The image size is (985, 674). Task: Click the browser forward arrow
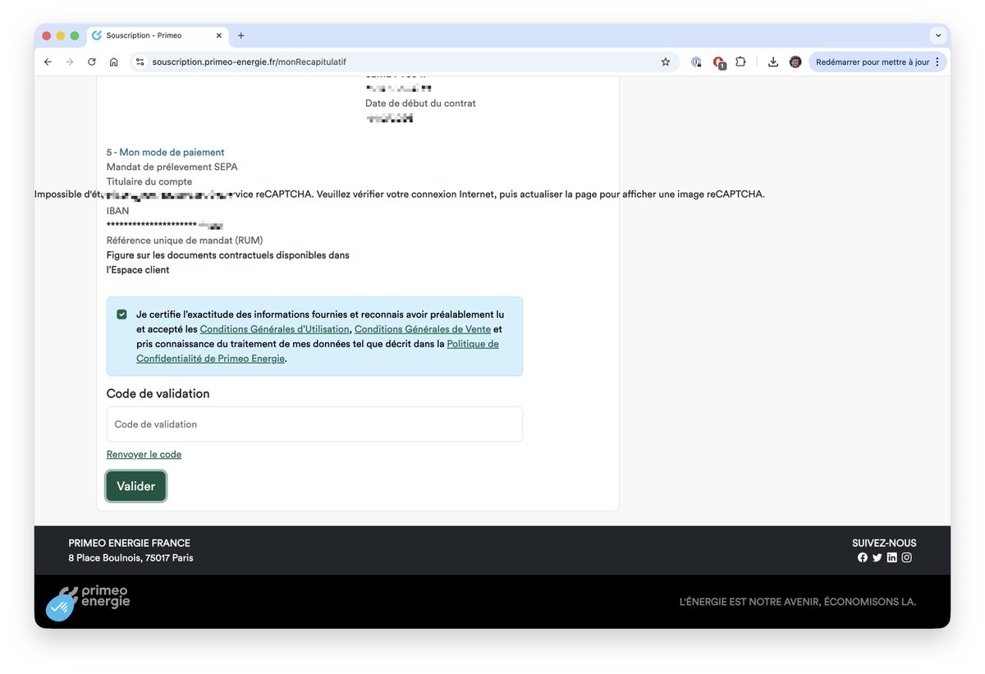coord(70,62)
